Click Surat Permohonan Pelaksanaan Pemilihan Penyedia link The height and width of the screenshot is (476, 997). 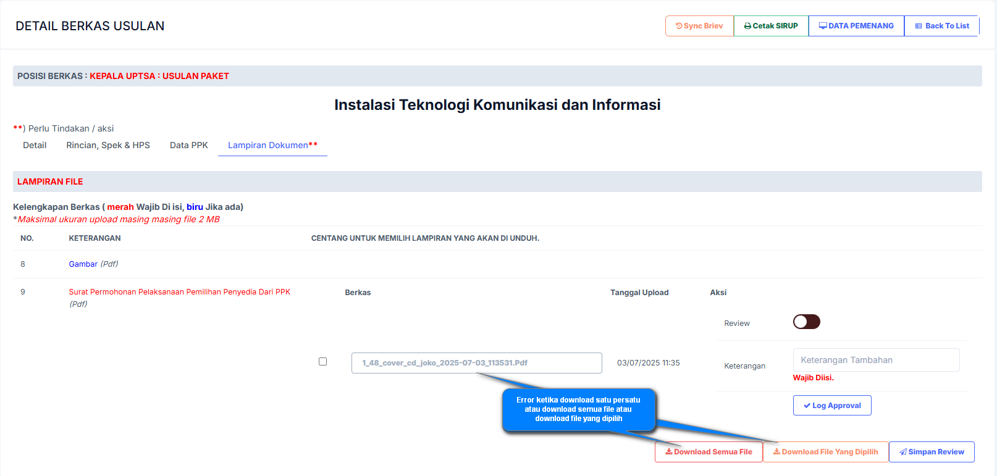(179, 292)
